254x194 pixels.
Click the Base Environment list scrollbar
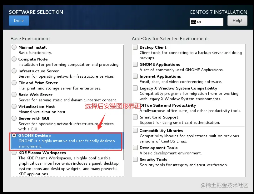pyautogui.click(x=123, y=102)
